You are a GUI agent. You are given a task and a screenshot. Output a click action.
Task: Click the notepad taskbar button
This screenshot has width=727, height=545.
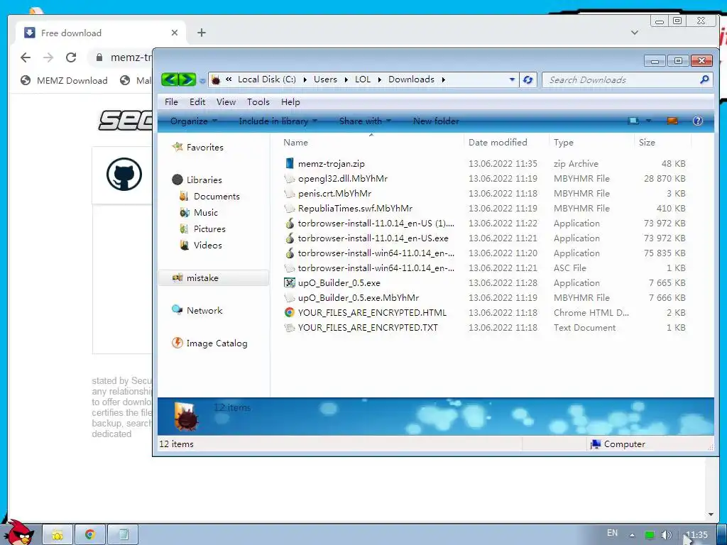(x=123, y=534)
